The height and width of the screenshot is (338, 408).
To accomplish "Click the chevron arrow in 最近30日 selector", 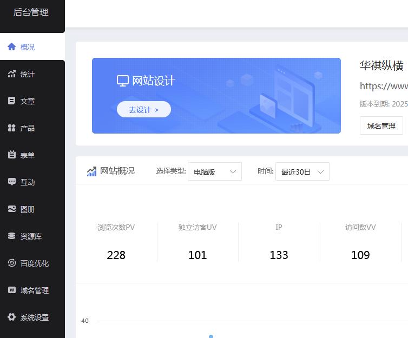I will (320, 172).
